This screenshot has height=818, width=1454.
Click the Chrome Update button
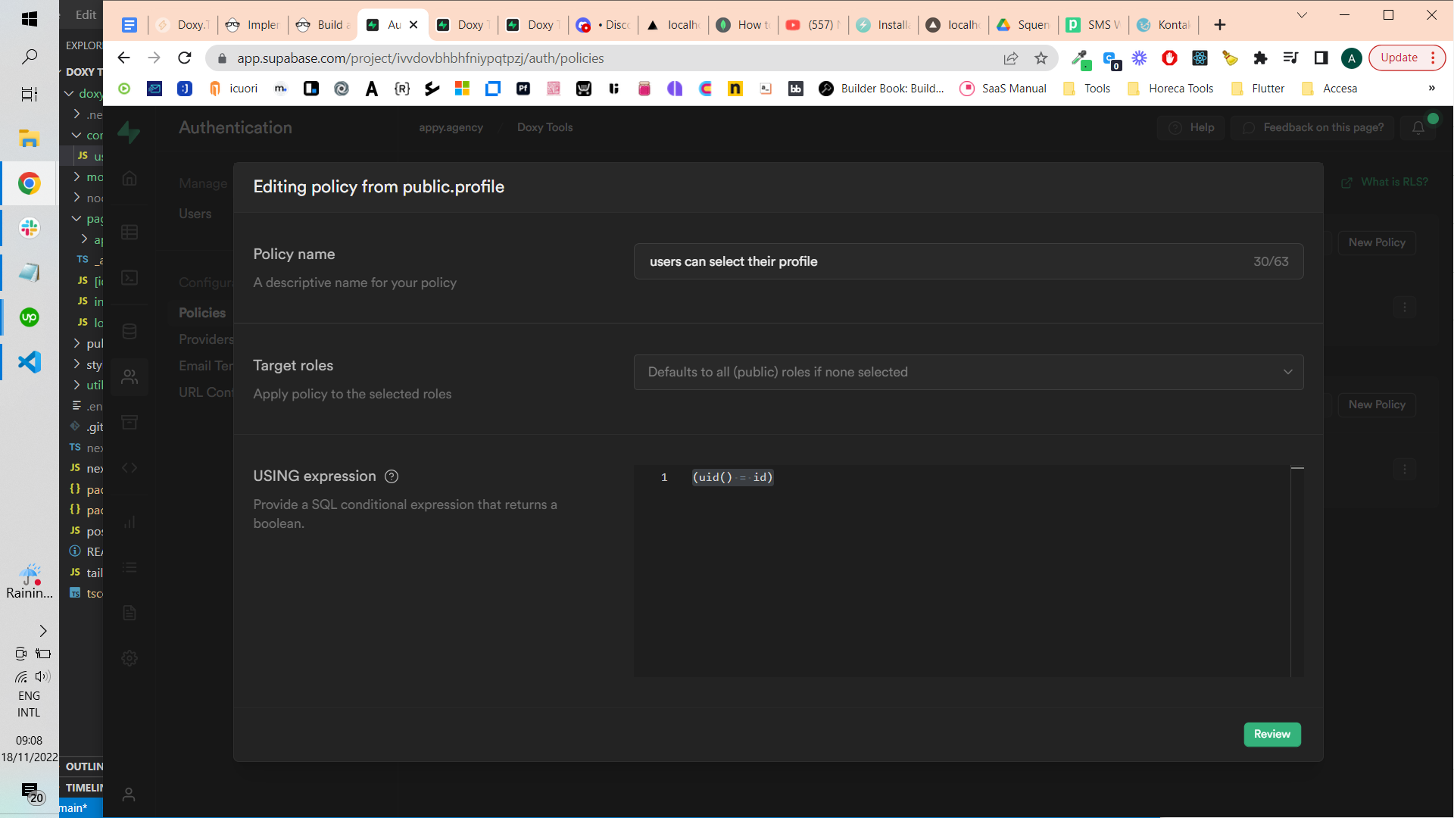pyautogui.click(x=1399, y=58)
